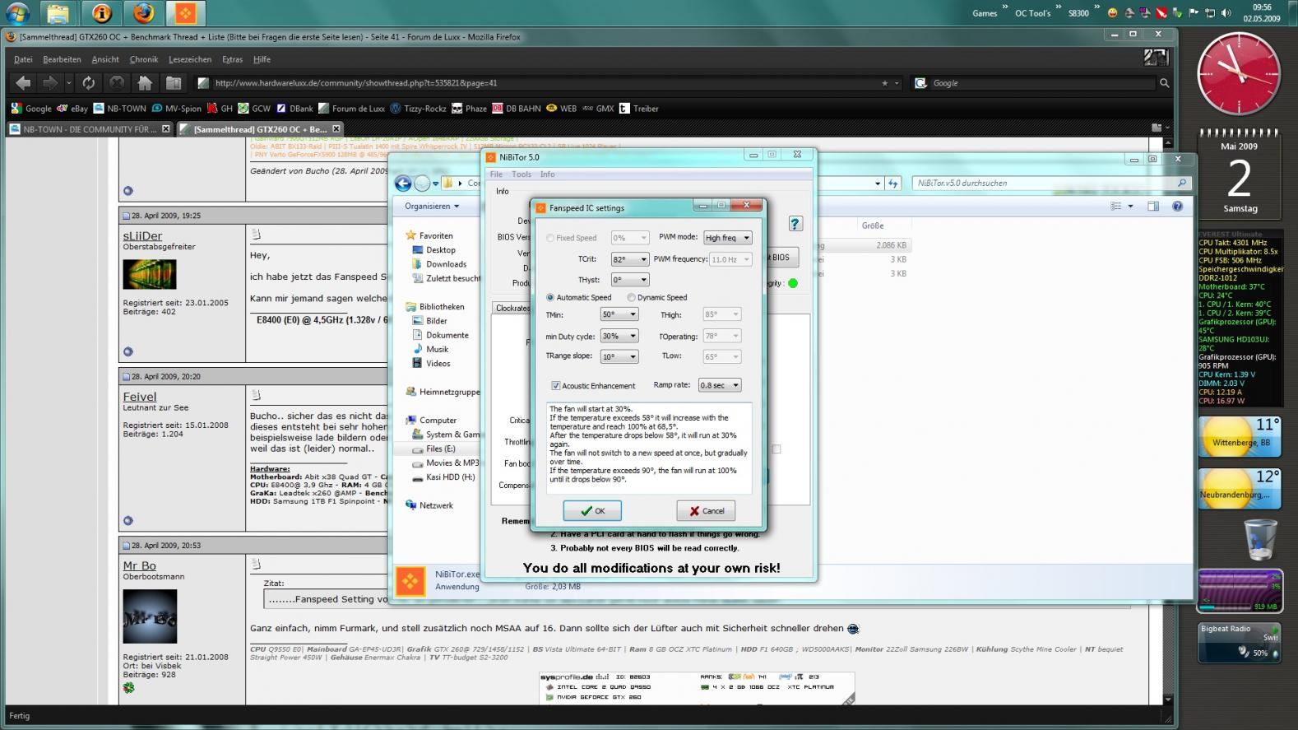
Task: Open Mr Bo's profile link
Action: 139,565
